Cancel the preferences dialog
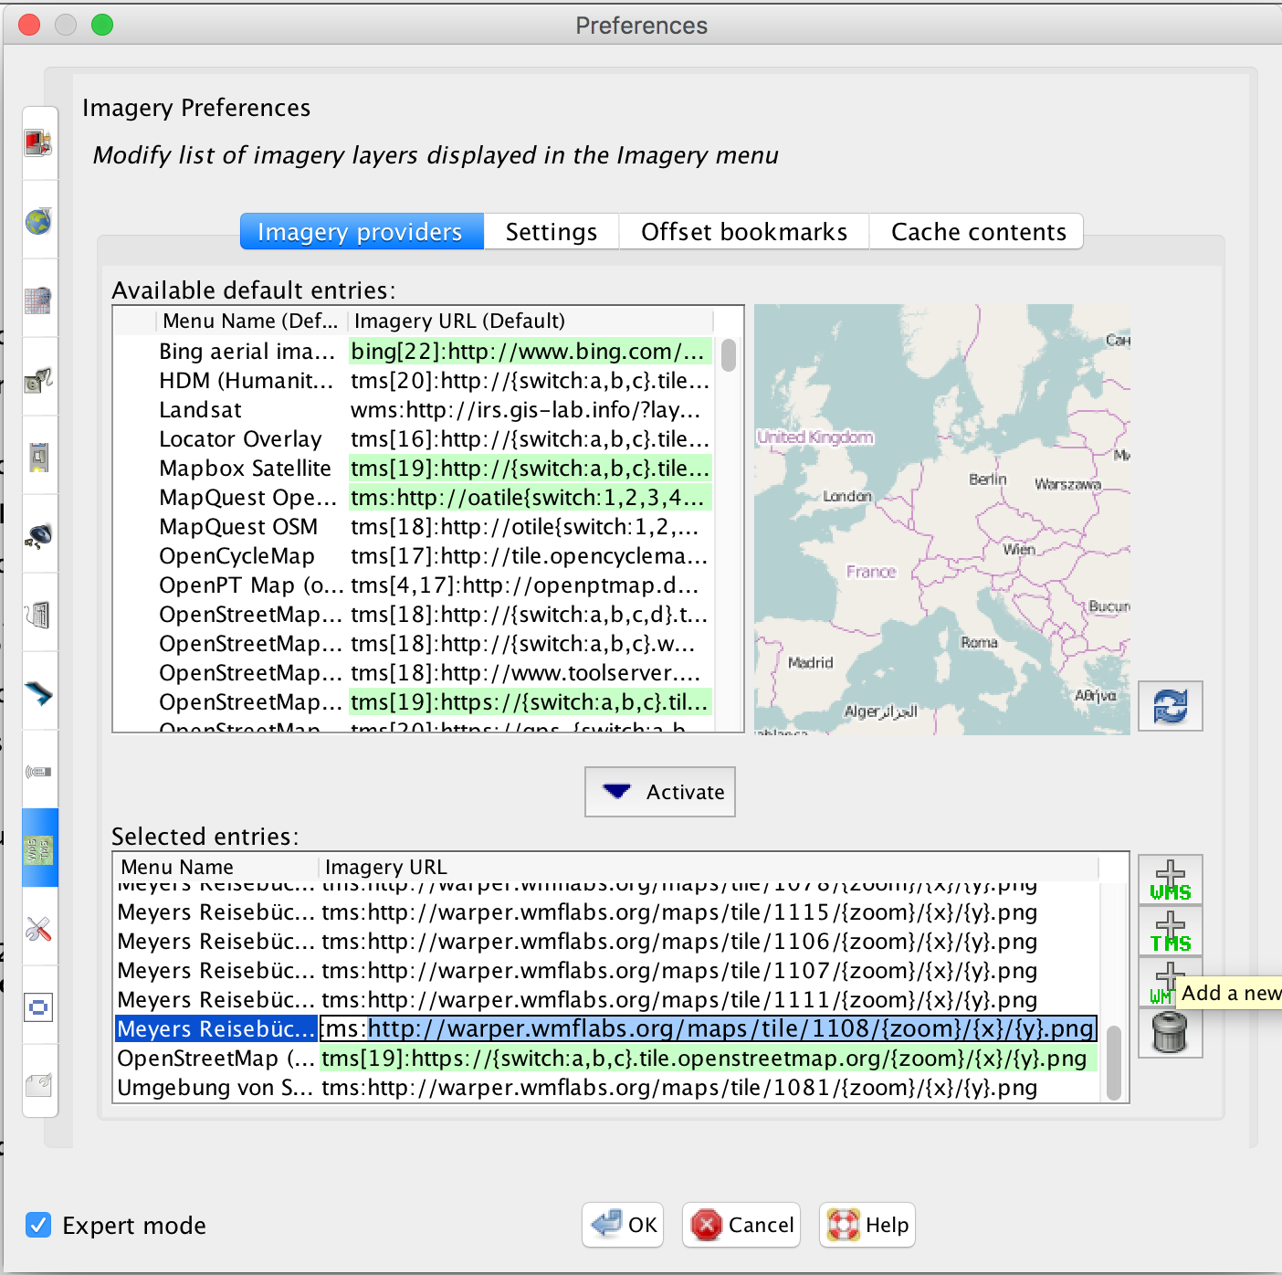 tap(741, 1225)
